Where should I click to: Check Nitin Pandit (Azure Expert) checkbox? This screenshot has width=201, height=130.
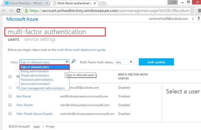[x=10, y=114]
